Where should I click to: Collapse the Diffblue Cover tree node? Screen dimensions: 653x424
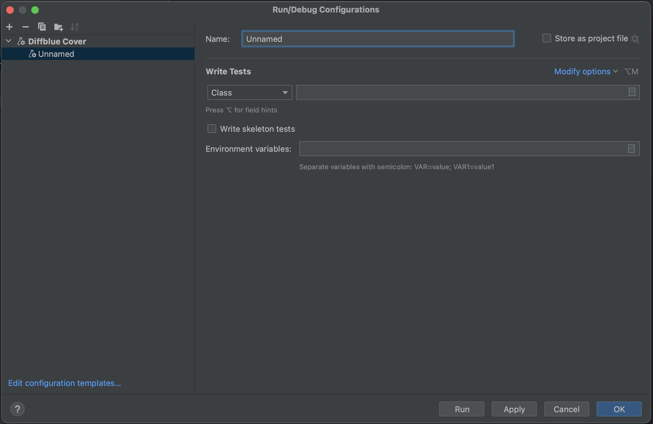pos(9,41)
